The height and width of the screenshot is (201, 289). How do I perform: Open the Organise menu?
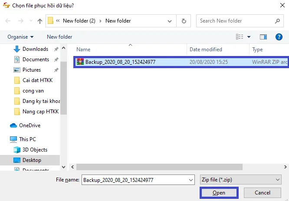click(x=20, y=37)
